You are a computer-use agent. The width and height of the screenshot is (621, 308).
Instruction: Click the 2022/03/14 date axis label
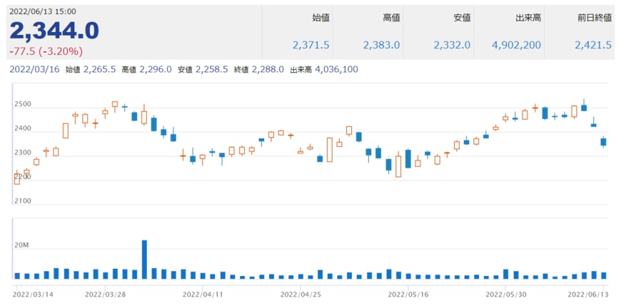click(33, 293)
